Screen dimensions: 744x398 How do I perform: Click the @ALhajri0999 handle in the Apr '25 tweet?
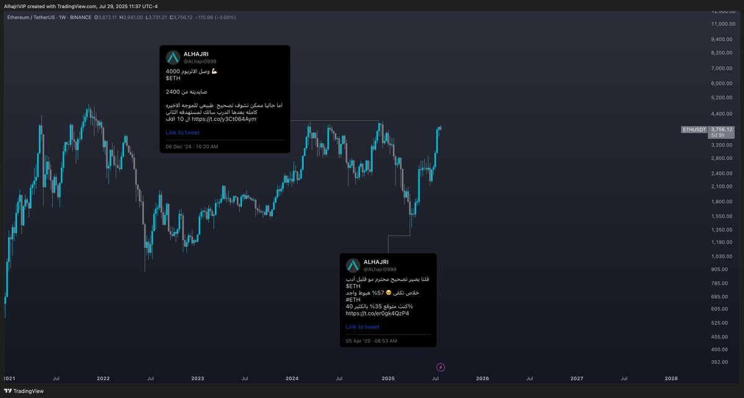coord(379,269)
